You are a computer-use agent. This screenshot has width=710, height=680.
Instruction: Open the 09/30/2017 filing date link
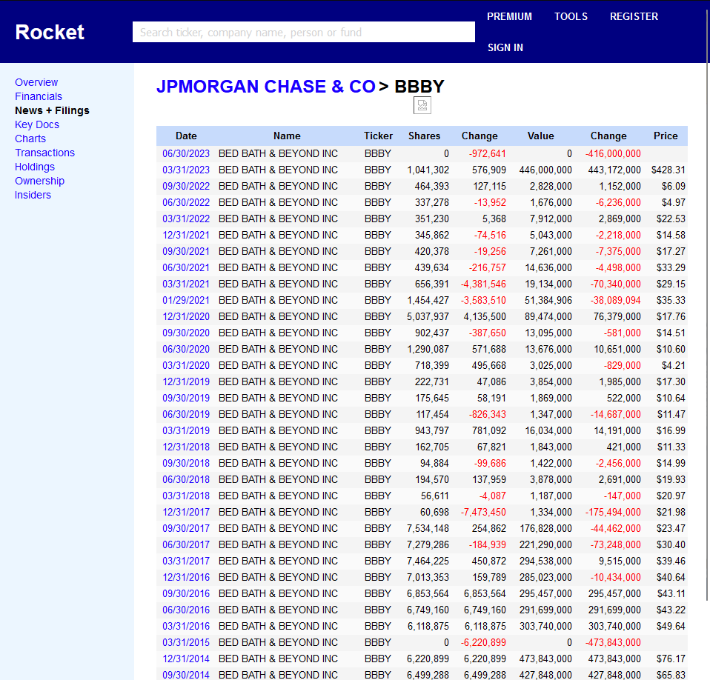[186, 528]
